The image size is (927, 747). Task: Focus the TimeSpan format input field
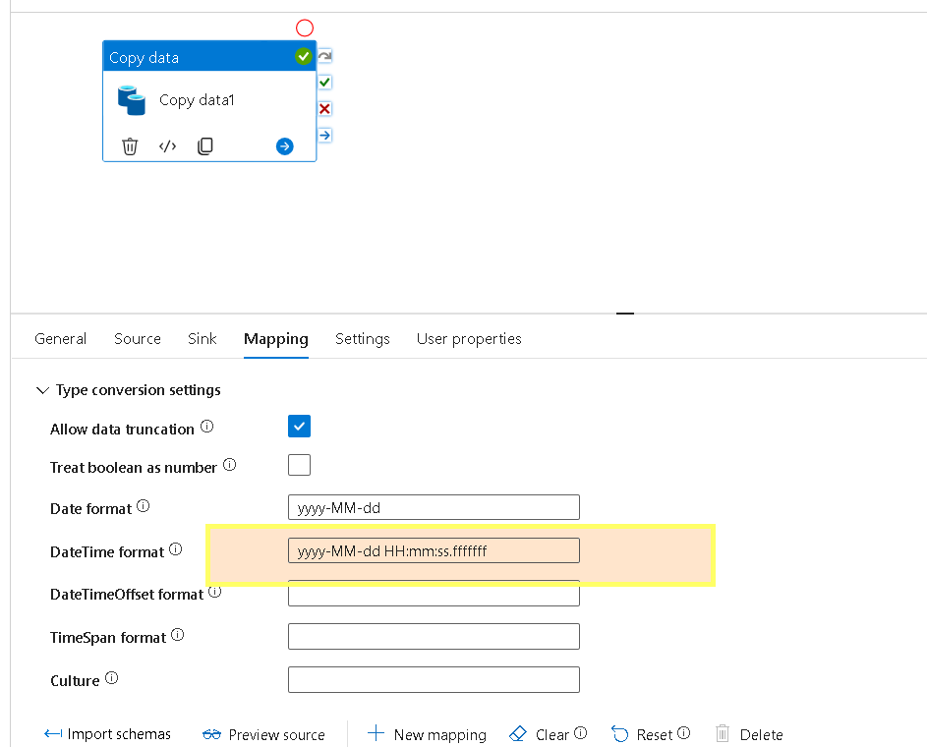434,637
